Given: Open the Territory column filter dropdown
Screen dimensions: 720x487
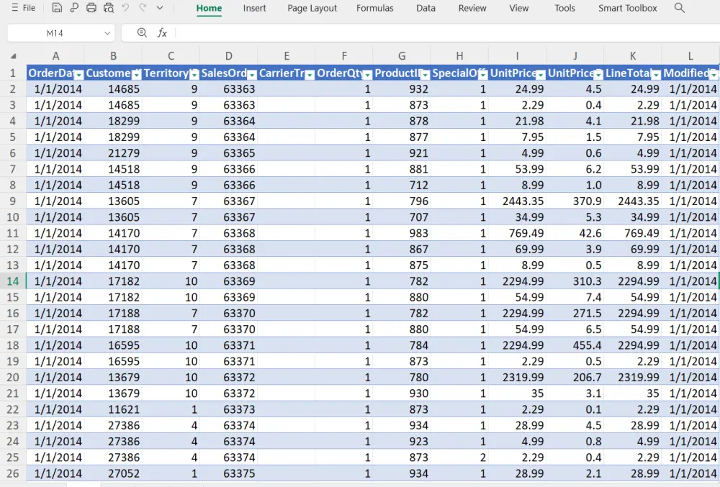Looking at the screenshot, I should 194,74.
